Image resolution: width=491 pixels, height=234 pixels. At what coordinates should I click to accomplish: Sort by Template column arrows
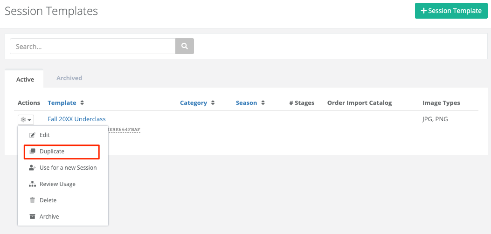[x=82, y=103]
